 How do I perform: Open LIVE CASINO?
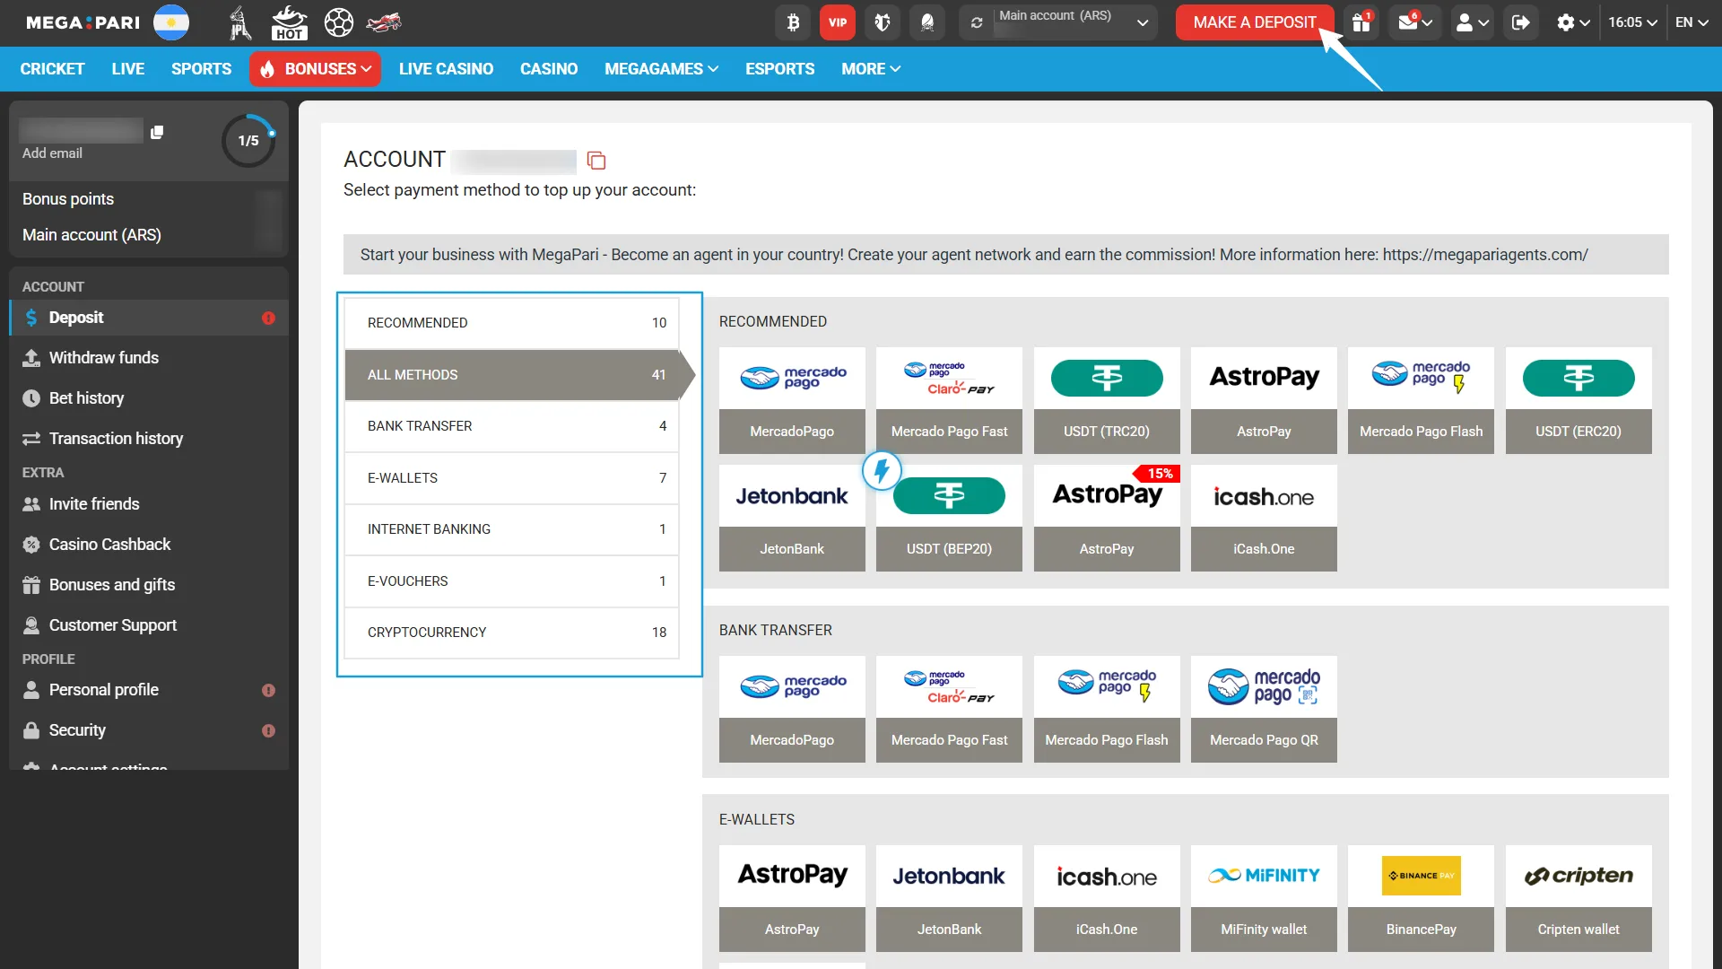click(x=446, y=69)
